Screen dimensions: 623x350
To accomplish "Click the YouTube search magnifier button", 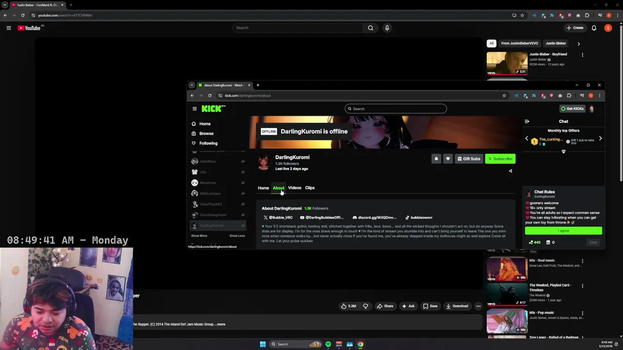I will 370,28.
